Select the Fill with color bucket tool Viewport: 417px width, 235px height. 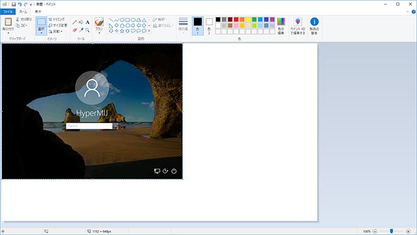pyautogui.click(x=81, y=22)
